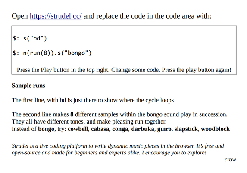
Task: Click the word 'Open' before the link
Action: coord(20,16)
